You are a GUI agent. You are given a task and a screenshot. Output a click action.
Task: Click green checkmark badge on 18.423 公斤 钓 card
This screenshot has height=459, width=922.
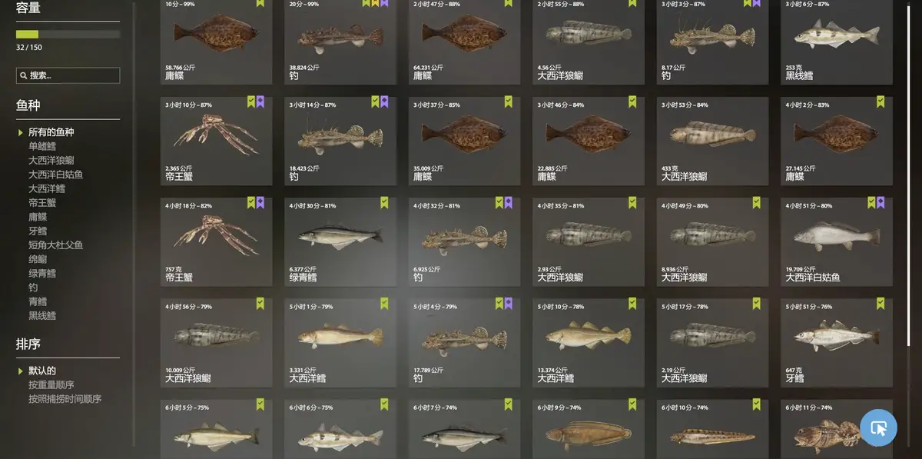pos(375,101)
